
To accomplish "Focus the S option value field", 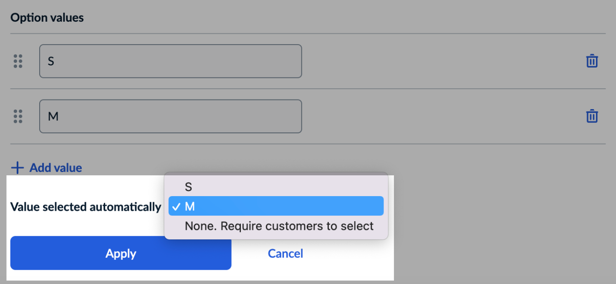I will click(x=170, y=61).
